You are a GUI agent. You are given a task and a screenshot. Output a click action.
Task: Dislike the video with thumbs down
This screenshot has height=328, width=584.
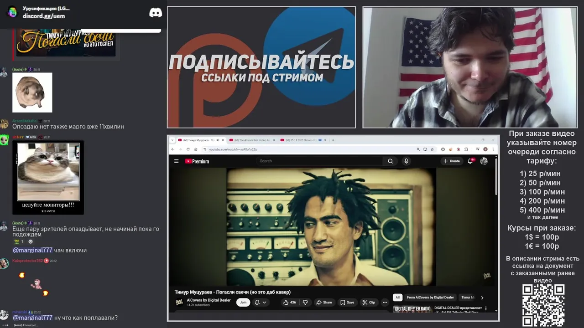(305, 302)
